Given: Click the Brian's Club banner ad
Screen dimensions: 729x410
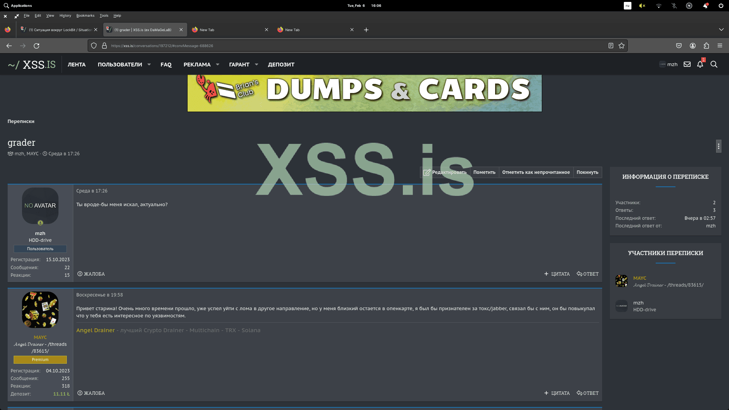Looking at the screenshot, I should [364, 92].
